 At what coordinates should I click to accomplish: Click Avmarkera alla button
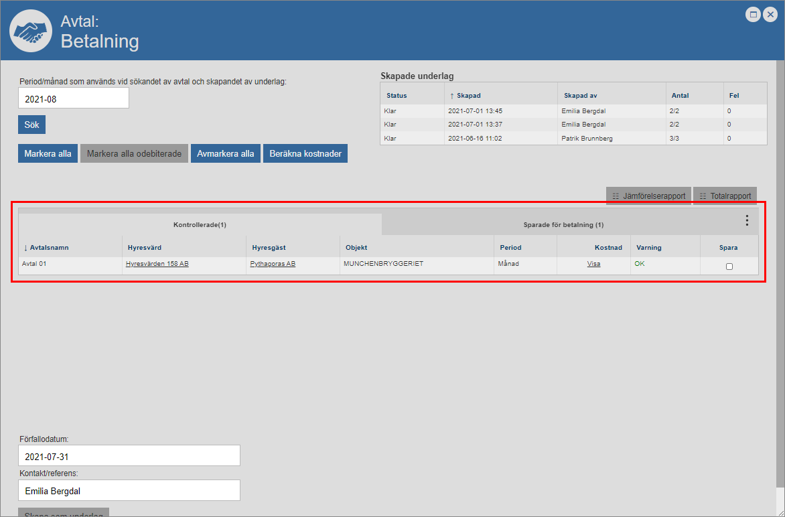pos(225,153)
